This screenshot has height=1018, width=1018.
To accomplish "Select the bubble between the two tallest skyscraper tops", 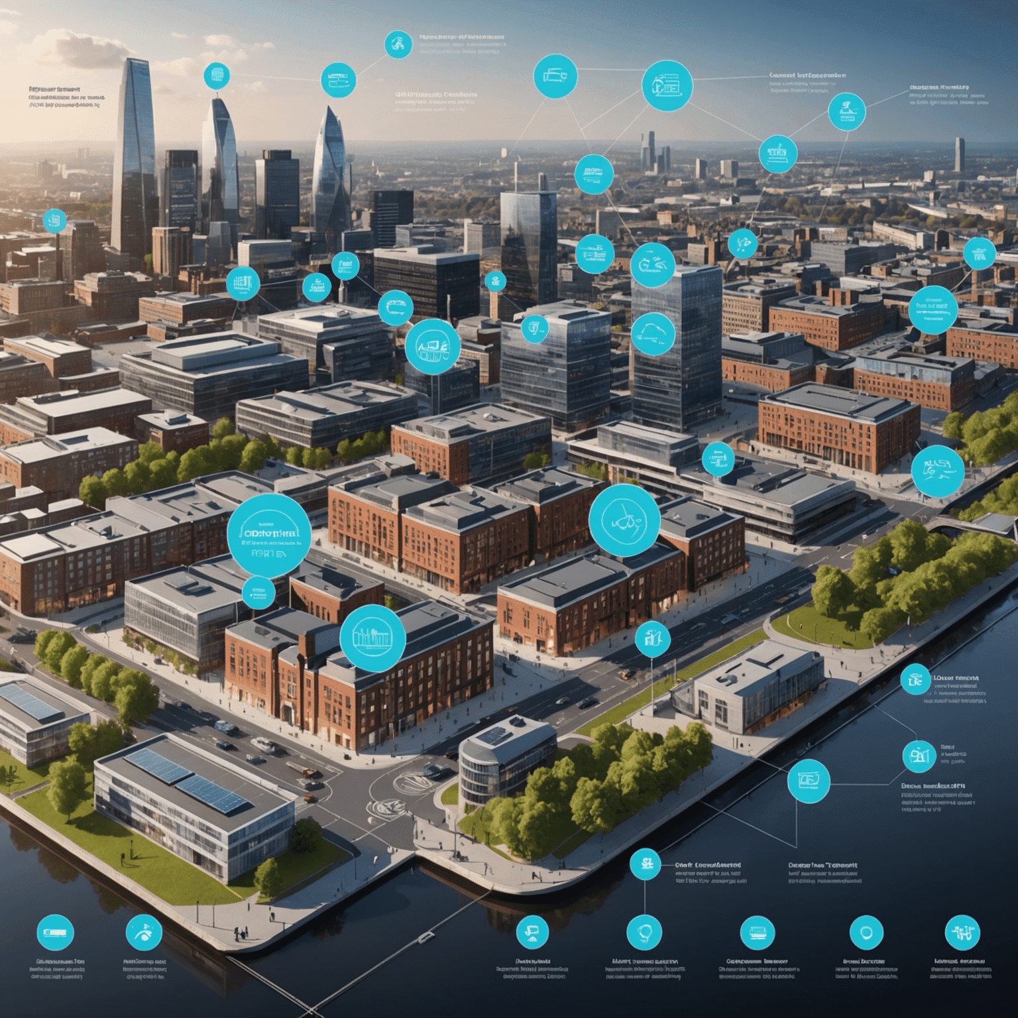I will pos(217,76).
